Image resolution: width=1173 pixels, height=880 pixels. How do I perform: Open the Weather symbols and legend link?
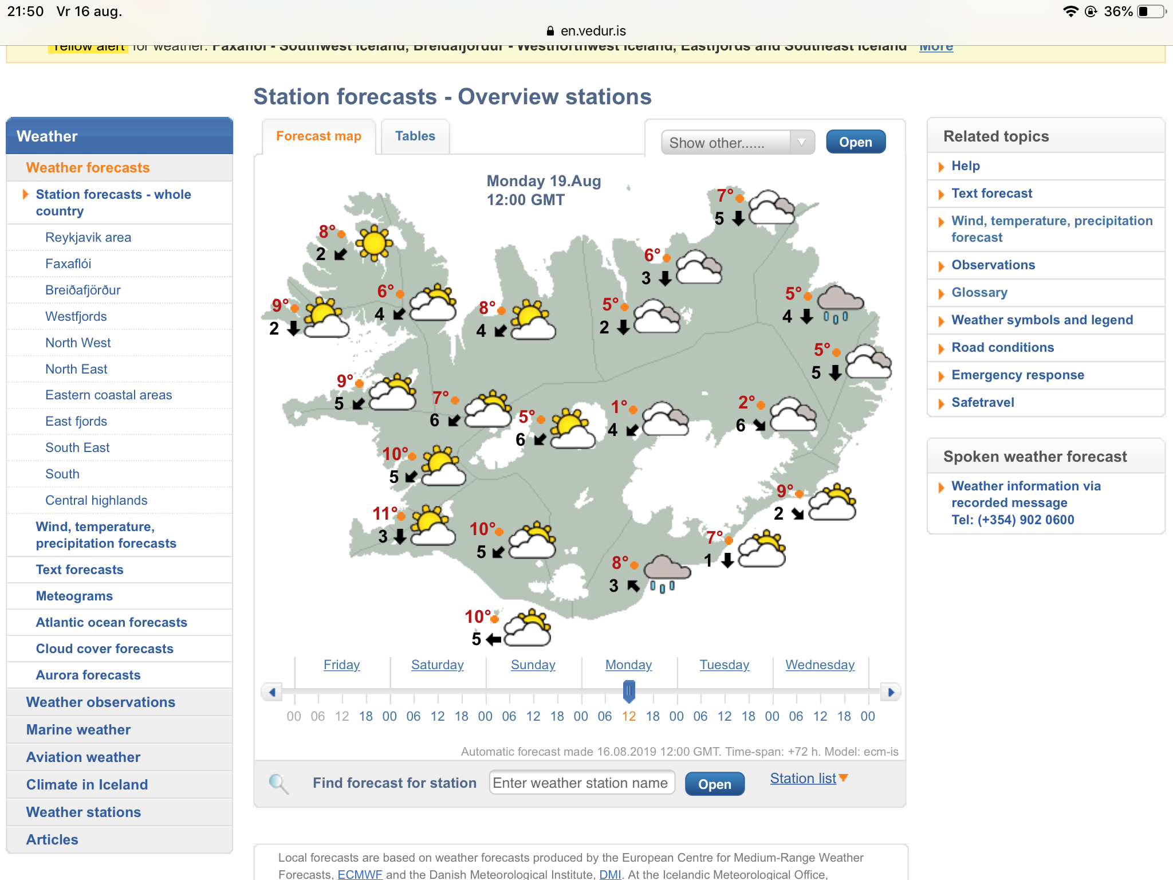(1042, 320)
